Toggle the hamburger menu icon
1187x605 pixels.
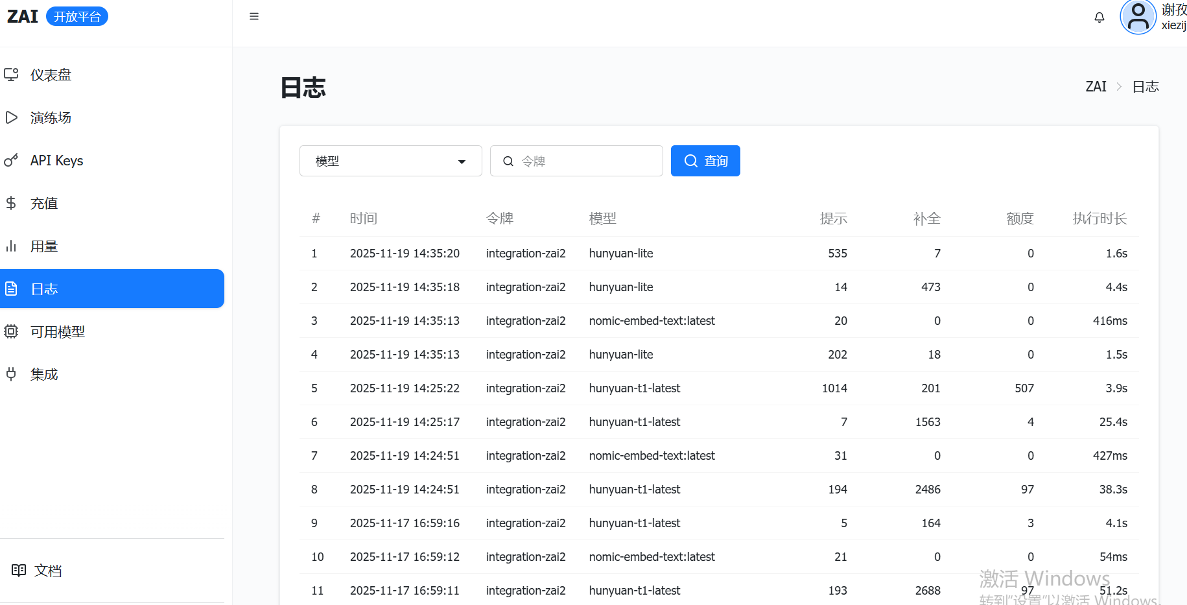pos(254,16)
